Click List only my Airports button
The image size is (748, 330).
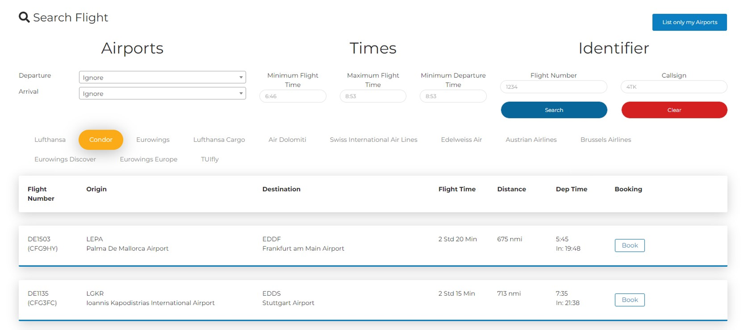689,22
